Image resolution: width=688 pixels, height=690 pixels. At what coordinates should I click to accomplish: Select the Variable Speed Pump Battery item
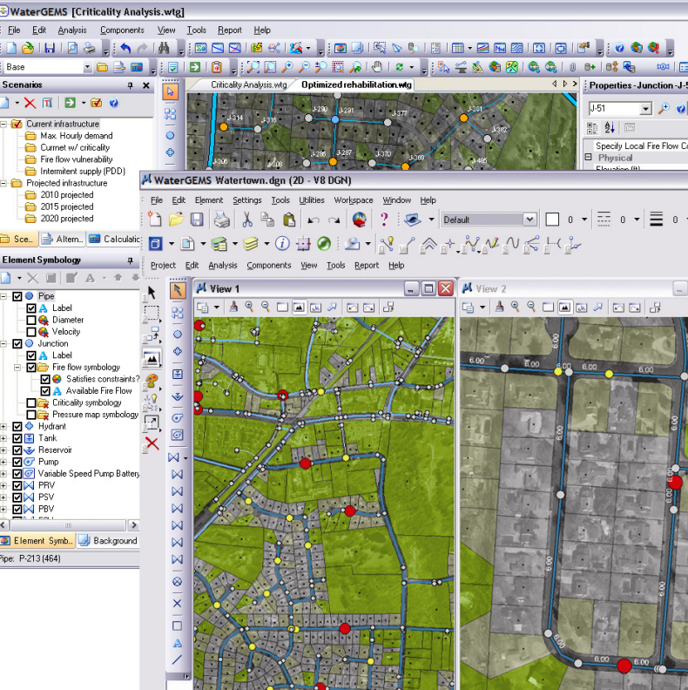tap(89, 474)
